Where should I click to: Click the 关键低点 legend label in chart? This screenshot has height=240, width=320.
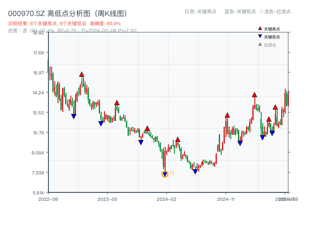[272, 37]
